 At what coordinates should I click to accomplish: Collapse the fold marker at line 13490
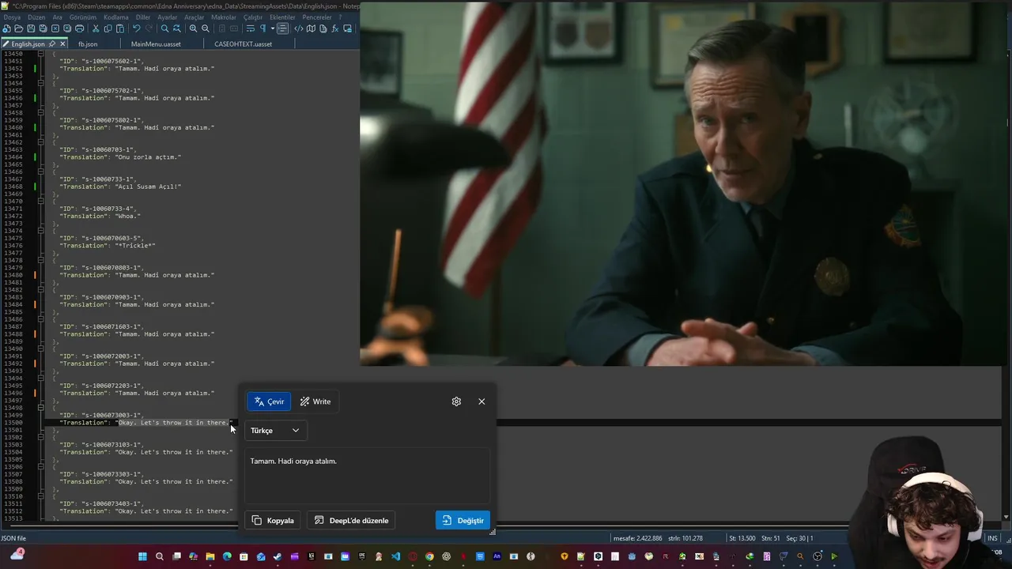click(41, 349)
